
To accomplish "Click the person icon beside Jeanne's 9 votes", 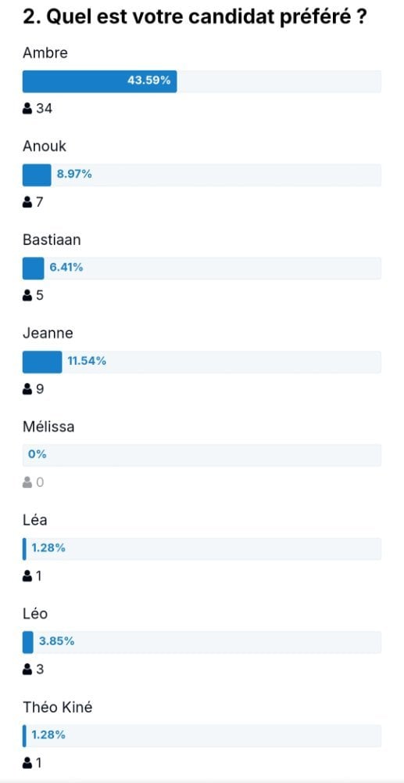I will (27, 389).
